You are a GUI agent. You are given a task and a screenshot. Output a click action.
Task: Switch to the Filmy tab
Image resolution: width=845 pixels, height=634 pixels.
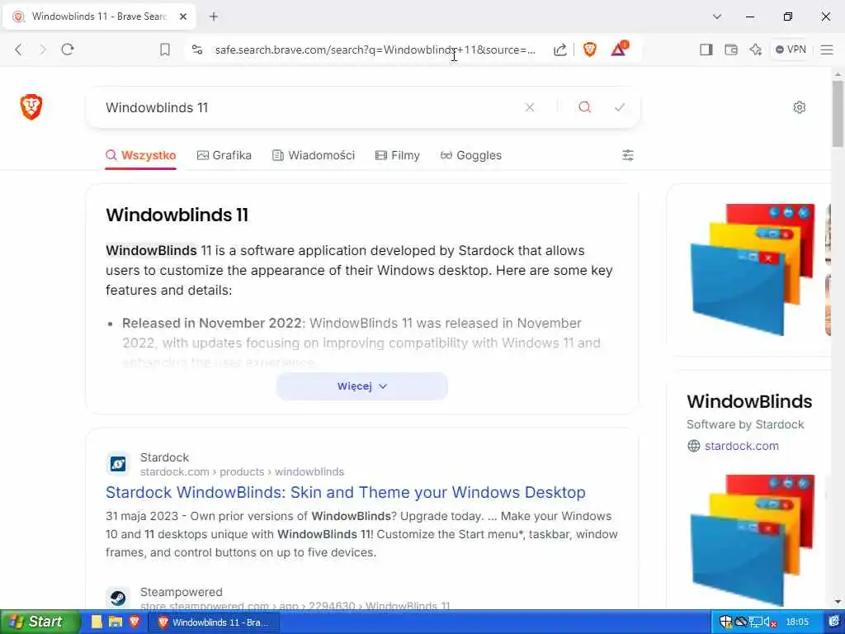click(397, 155)
